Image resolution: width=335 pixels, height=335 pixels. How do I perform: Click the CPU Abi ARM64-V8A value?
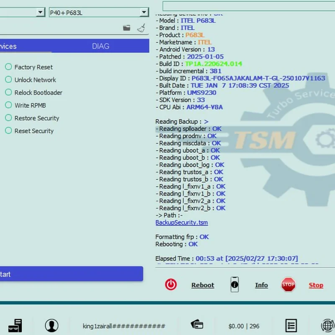(x=204, y=107)
